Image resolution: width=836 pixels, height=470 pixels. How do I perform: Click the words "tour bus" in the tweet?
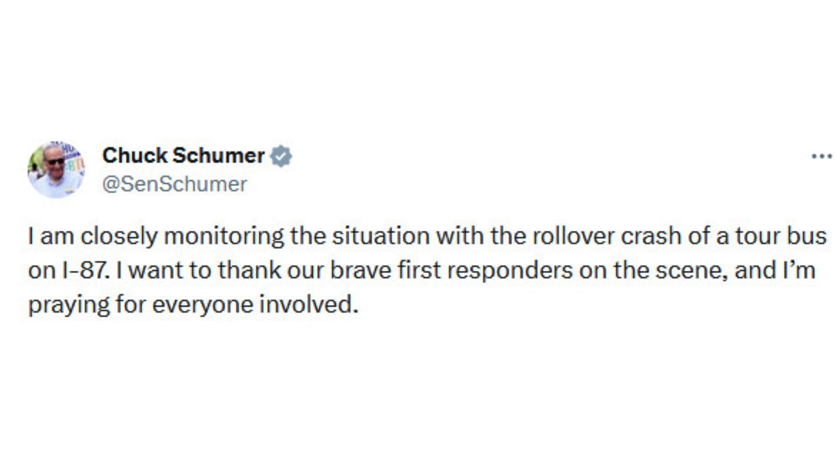pyautogui.click(x=781, y=236)
